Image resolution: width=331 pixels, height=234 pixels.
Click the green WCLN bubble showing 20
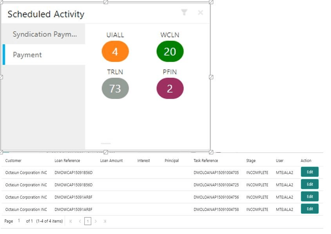click(170, 51)
